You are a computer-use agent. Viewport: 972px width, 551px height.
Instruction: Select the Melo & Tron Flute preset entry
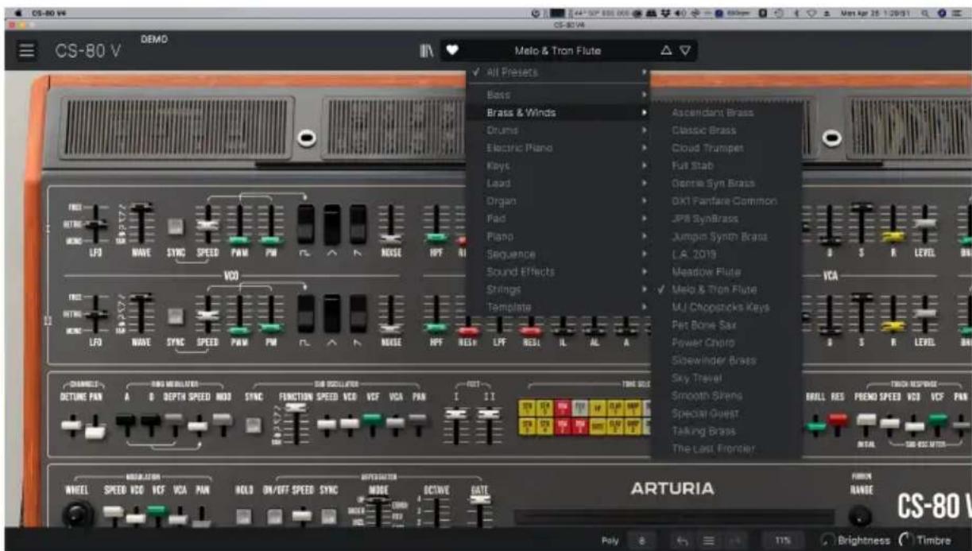click(x=726, y=289)
